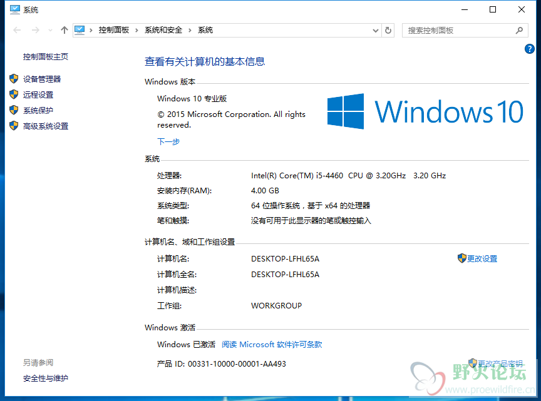
Task: Refresh the page with refresh icon
Action: tap(388, 31)
